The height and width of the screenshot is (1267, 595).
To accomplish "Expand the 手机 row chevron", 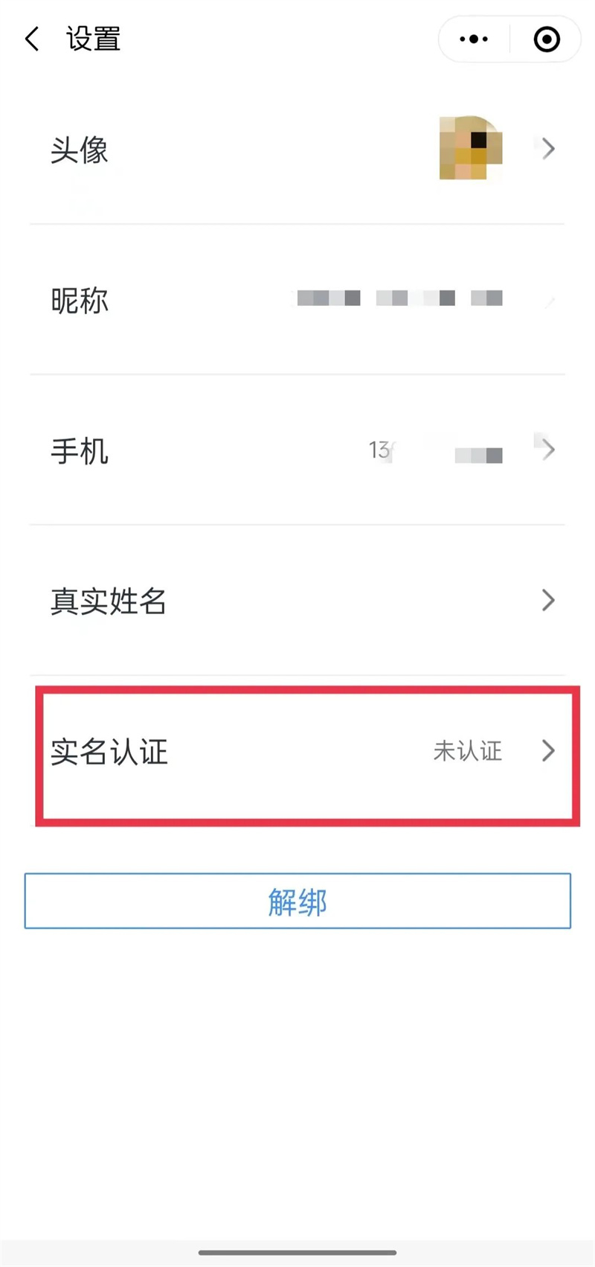I will point(548,450).
